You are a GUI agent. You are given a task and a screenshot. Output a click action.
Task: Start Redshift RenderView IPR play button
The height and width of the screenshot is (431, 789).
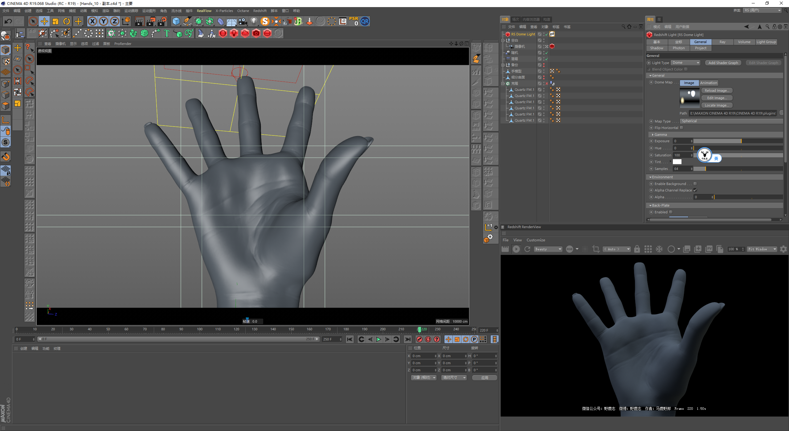click(516, 249)
